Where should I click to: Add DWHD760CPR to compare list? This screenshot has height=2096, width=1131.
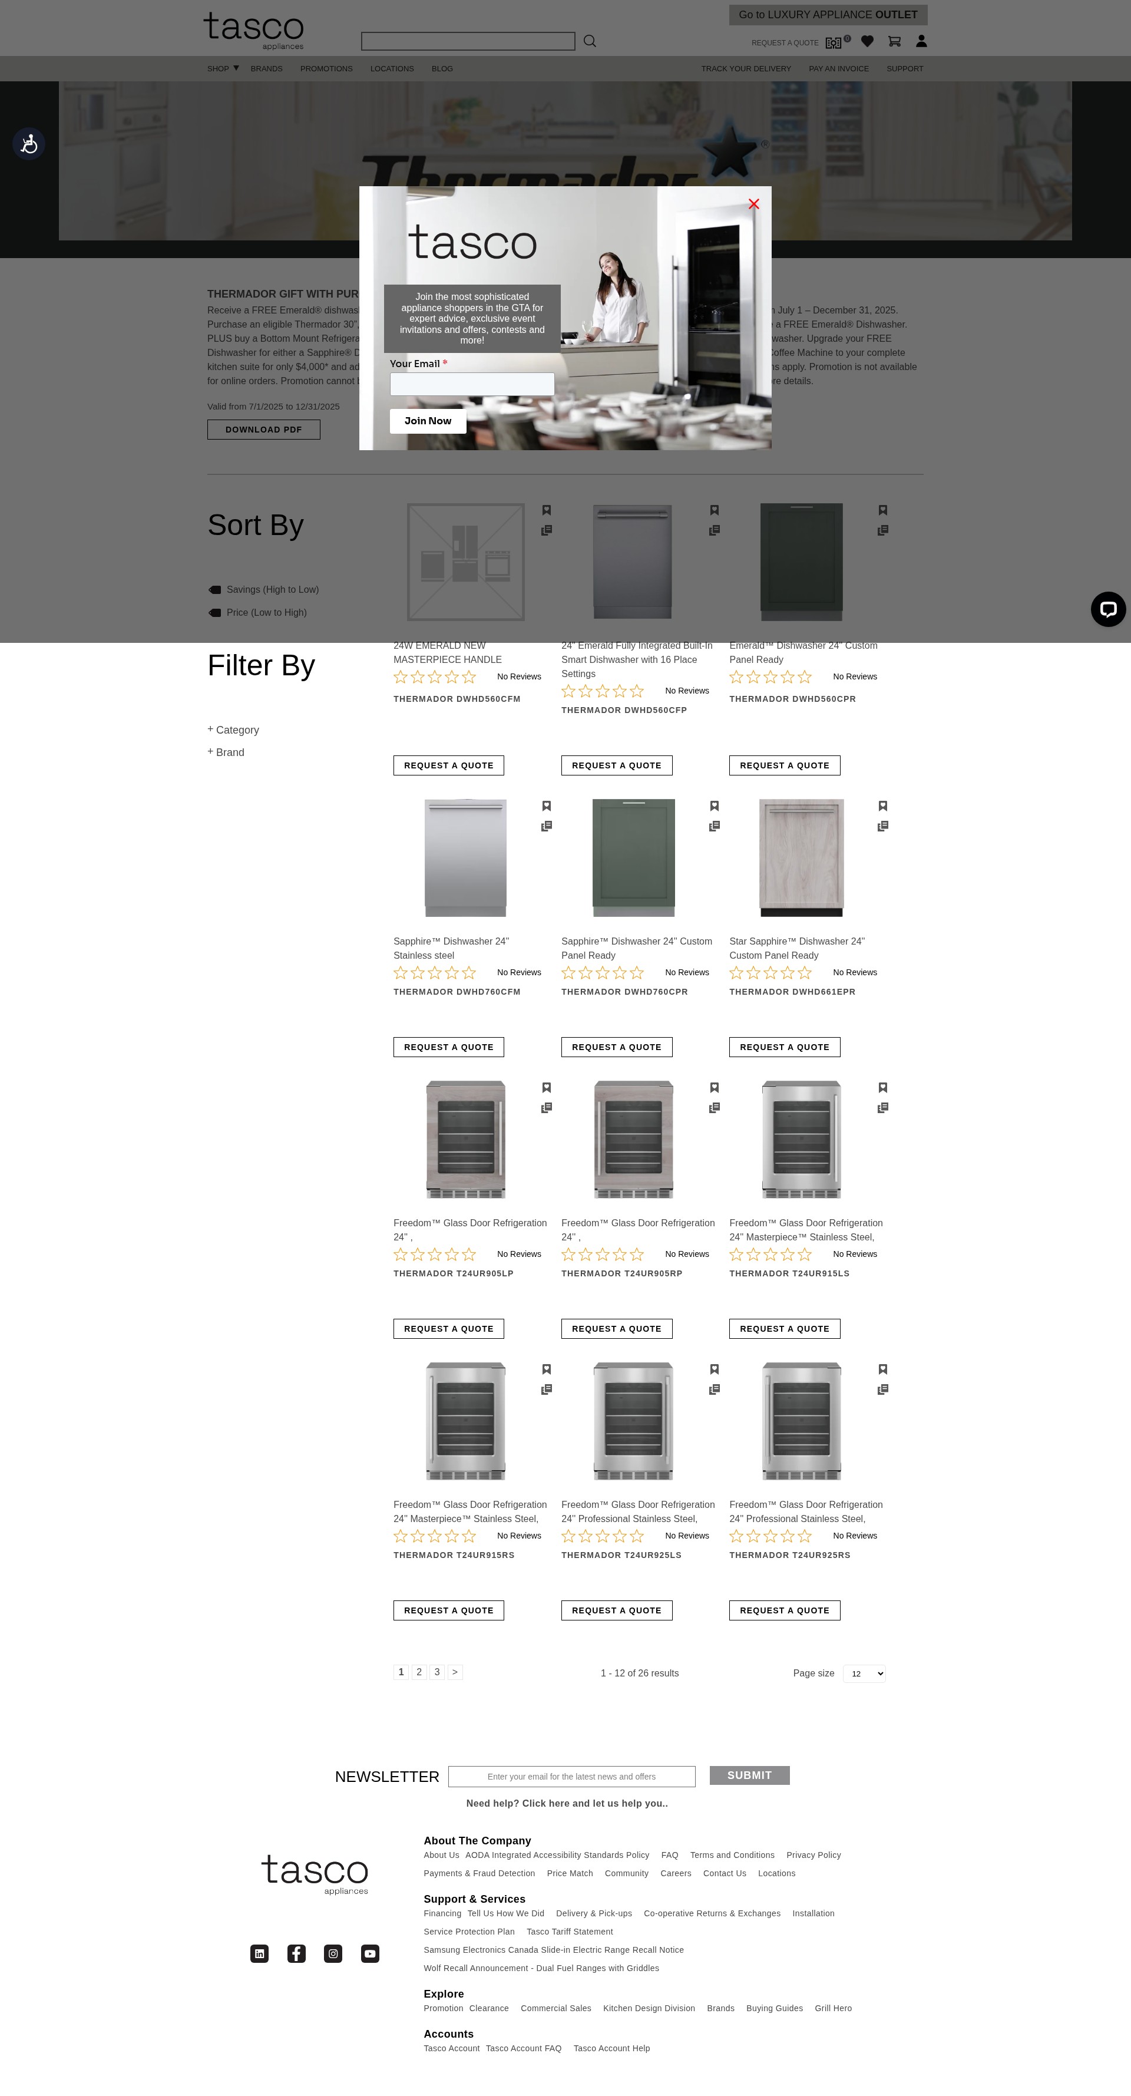715,827
